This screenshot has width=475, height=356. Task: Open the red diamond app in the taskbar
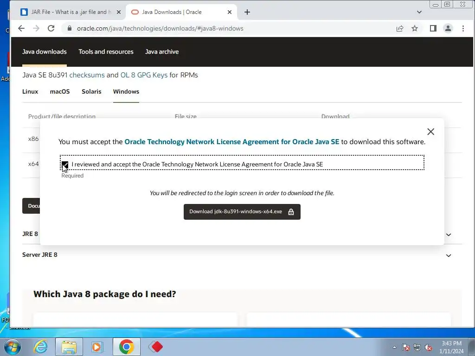click(155, 347)
